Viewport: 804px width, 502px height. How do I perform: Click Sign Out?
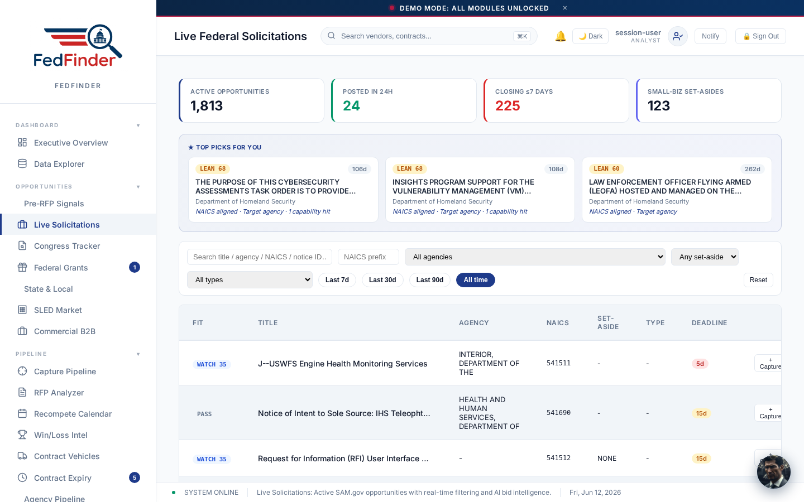click(760, 36)
